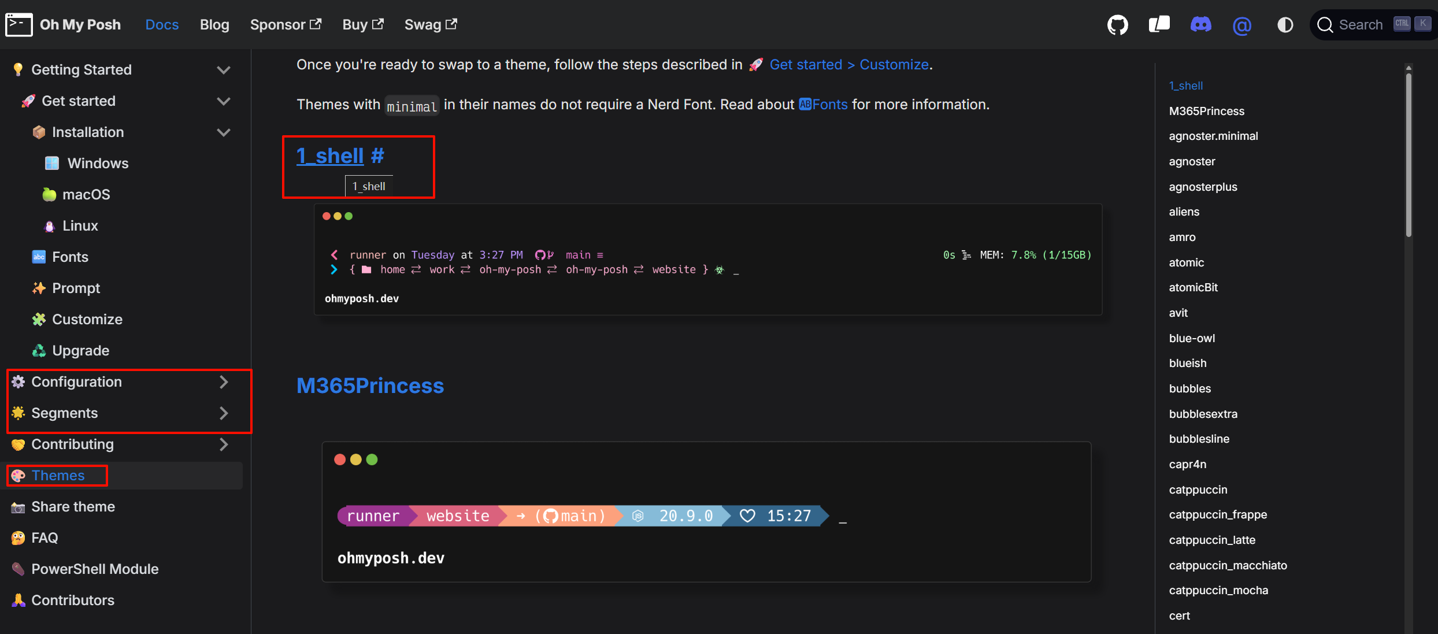Jump to agnosterplus in table of contents
The height and width of the screenshot is (634, 1438).
coord(1203,187)
